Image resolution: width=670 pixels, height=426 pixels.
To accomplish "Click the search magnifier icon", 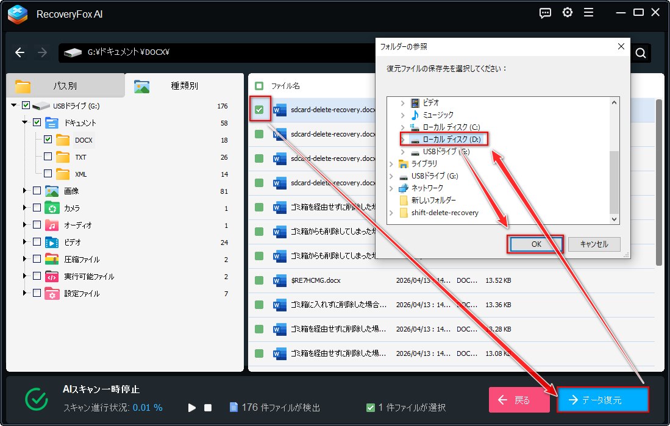I will point(640,53).
